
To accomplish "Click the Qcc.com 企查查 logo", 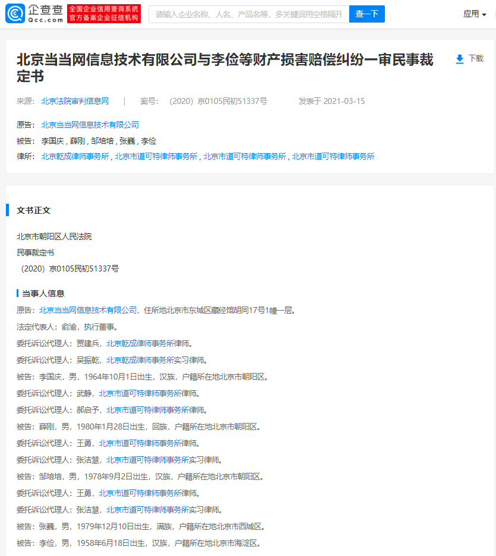I will (34, 14).
